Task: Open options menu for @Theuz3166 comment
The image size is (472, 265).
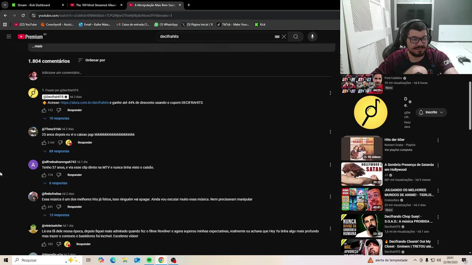Action: coord(330,132)
